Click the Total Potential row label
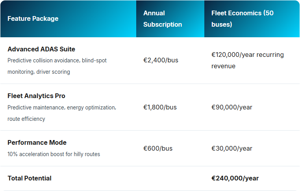The image size is (300, 193). pos(30,178)
